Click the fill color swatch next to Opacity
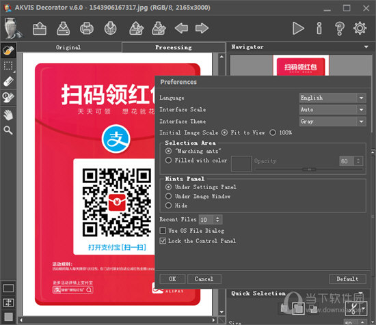This screenshot has width=376, height=325. tap(241, 164)
